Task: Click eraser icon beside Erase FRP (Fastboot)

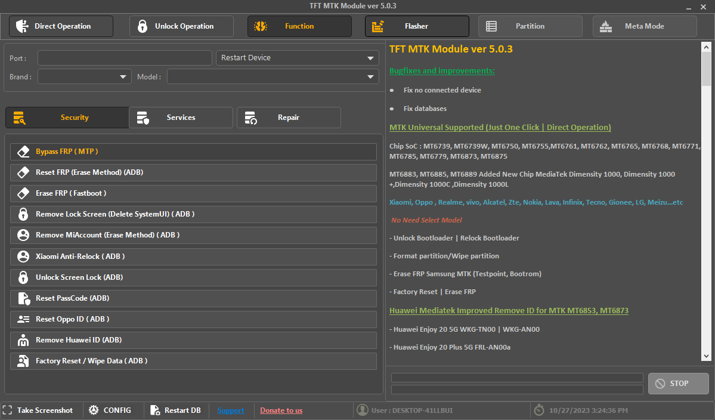Action: 23,193
